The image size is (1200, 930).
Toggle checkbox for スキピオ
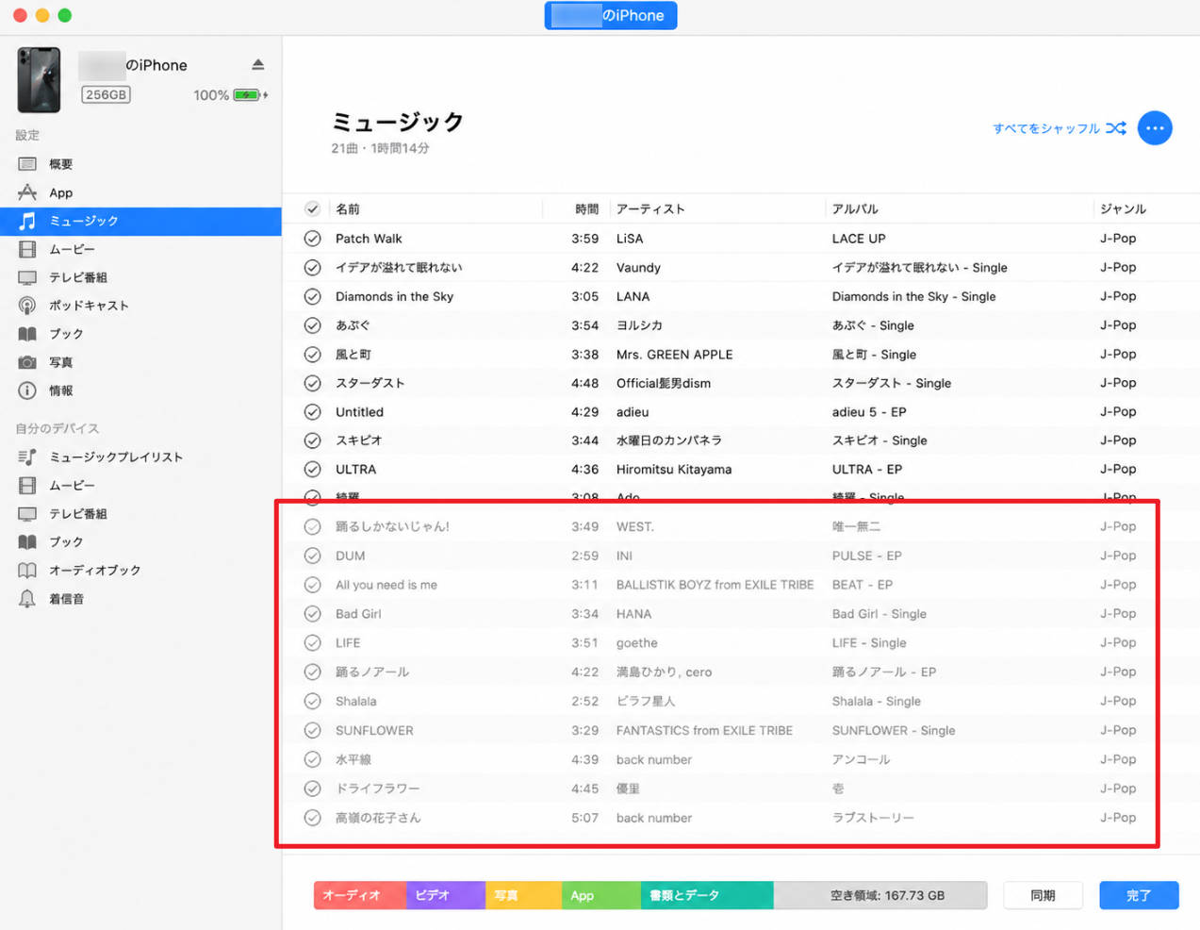coord(312,440)
